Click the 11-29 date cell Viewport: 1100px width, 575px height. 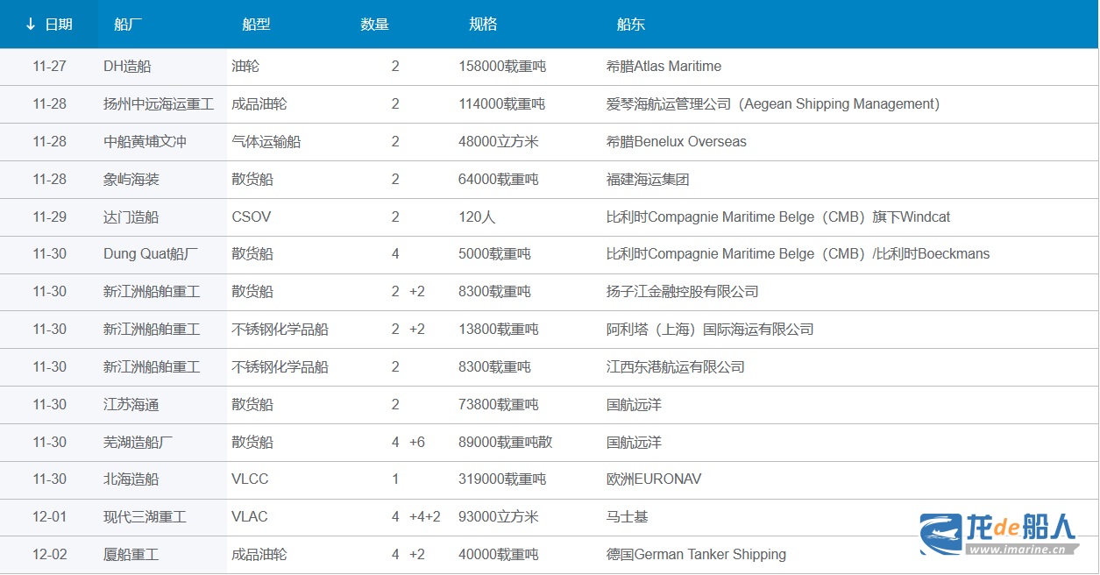pyautogui.click(x=49, y=217)
